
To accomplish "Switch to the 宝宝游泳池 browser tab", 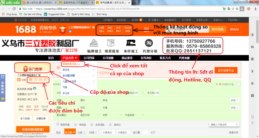I will (76, 3).
